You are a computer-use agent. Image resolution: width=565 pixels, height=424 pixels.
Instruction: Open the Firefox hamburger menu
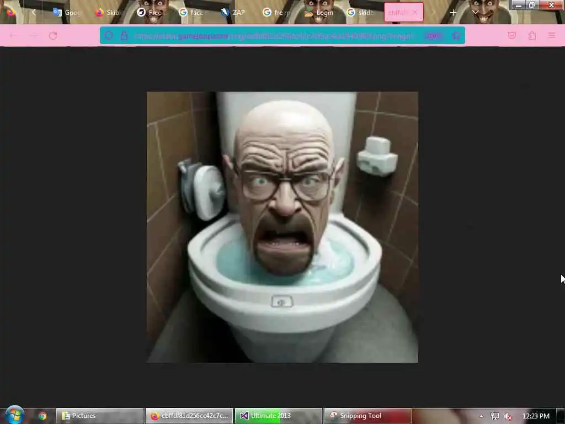tap(552, 35)
